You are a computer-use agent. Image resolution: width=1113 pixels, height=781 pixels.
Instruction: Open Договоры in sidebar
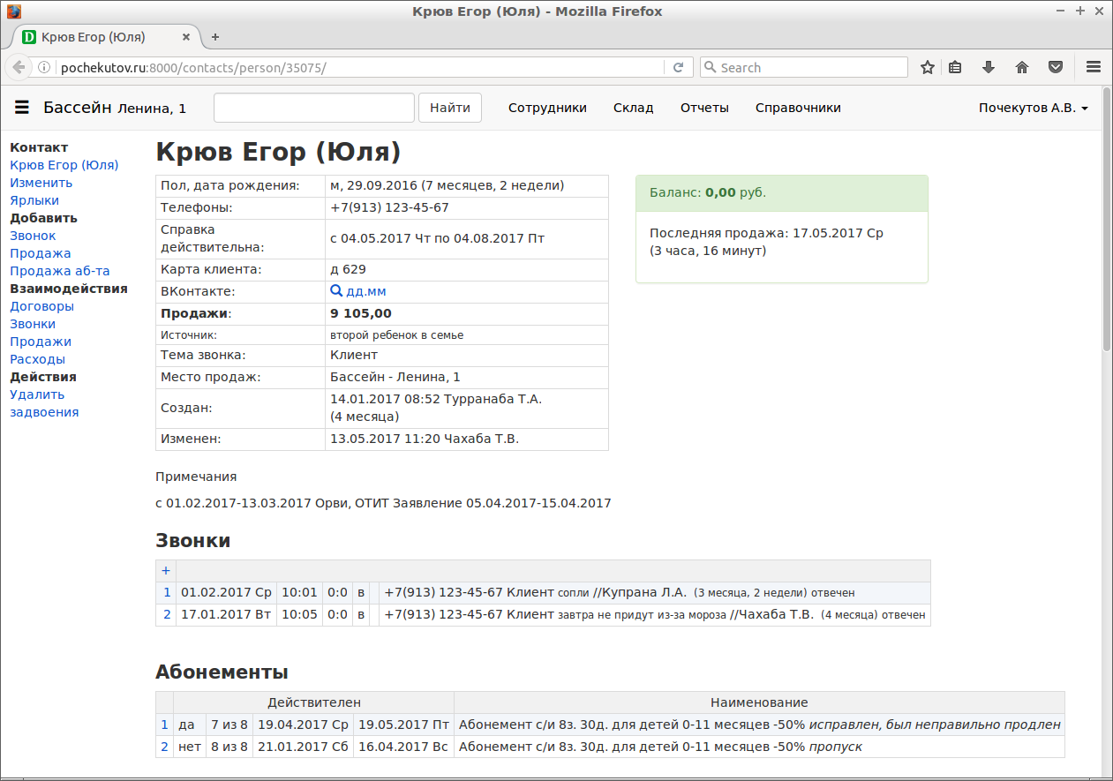41,306
